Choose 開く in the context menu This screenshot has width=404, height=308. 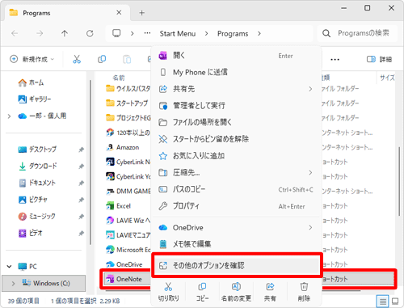pyautogui.click(x=237, y=56)
